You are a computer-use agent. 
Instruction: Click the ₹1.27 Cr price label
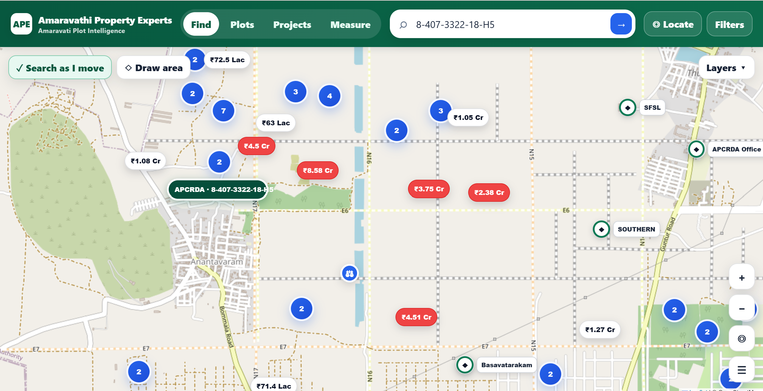[x=600, y=330]
